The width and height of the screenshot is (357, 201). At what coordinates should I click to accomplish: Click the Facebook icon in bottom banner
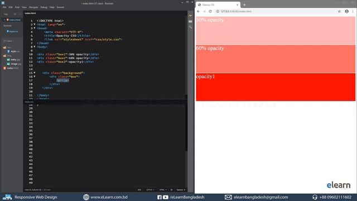pos(160,197)
